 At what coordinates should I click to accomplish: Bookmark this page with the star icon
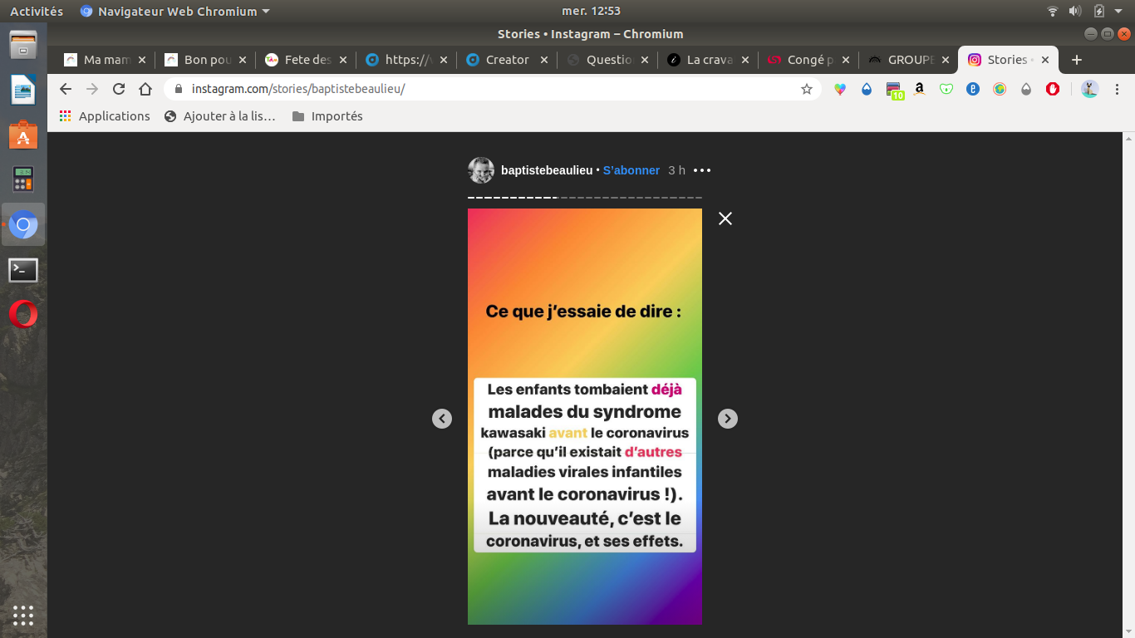(x=806, y=89)
